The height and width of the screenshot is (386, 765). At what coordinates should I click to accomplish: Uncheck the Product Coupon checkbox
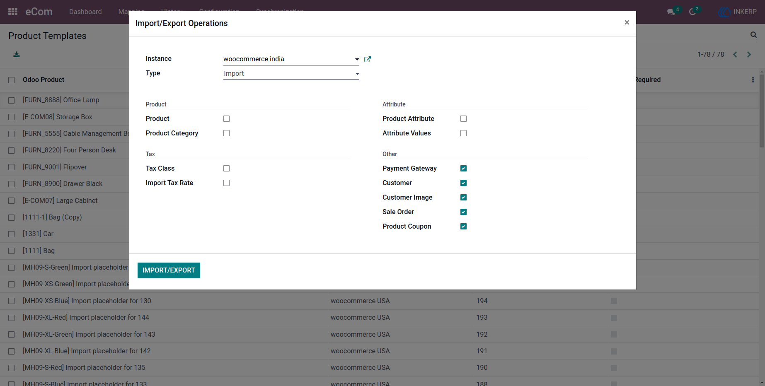(x=463, y=226)
